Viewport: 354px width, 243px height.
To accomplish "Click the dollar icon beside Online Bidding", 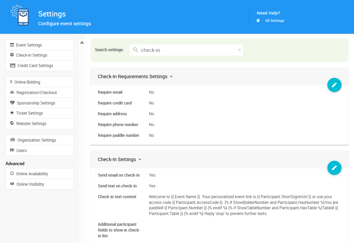I will pos(11,82).
